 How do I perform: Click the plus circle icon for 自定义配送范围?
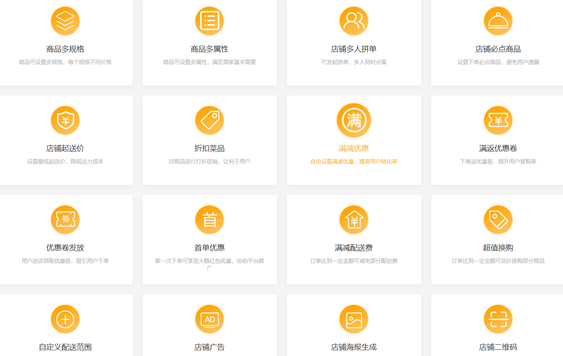point(65,319)
